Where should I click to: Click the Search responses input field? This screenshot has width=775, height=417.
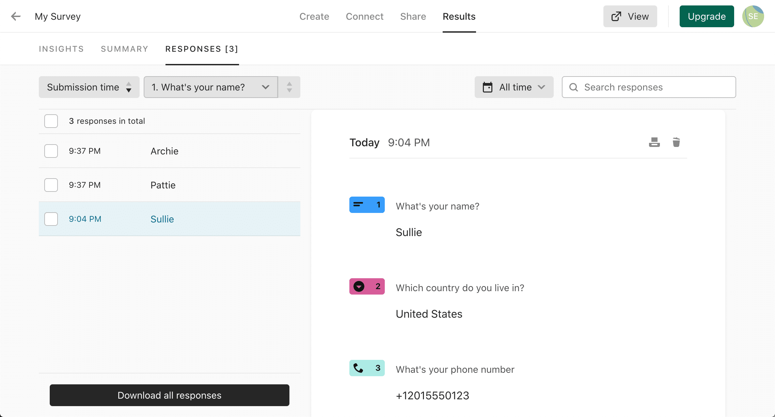click(649, 87)
